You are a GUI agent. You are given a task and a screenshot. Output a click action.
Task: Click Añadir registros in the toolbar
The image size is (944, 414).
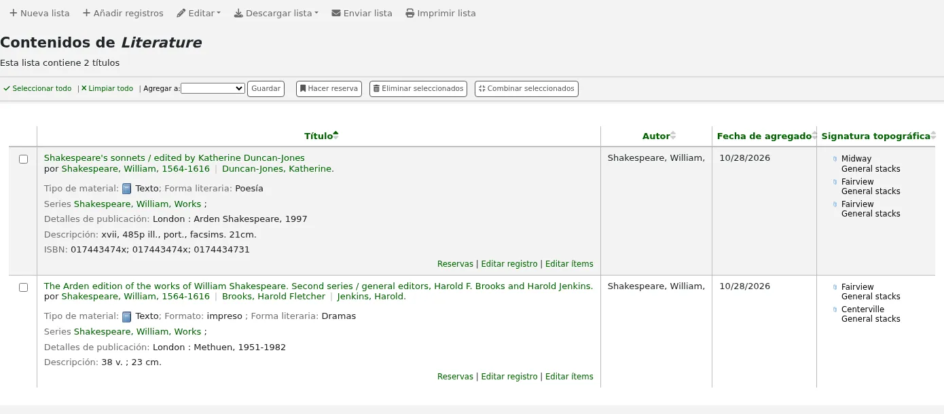tap(123, 13)
